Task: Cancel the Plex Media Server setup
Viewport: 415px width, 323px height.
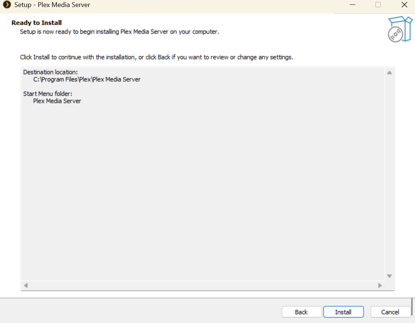Action: [390, 312]
